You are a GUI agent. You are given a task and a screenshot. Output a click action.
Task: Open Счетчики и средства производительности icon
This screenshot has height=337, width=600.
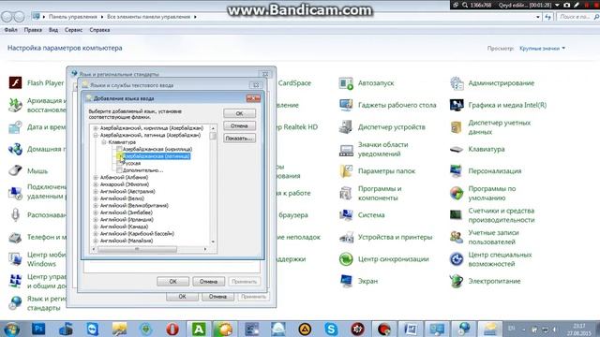(491, 214)
